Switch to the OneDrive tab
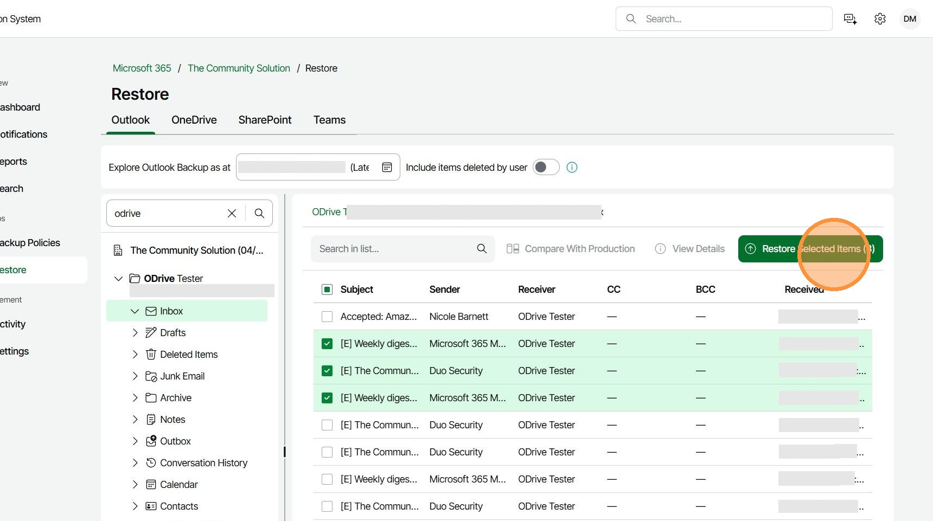The width and height of the screenshot is (933, 521). tap(194, 120)
